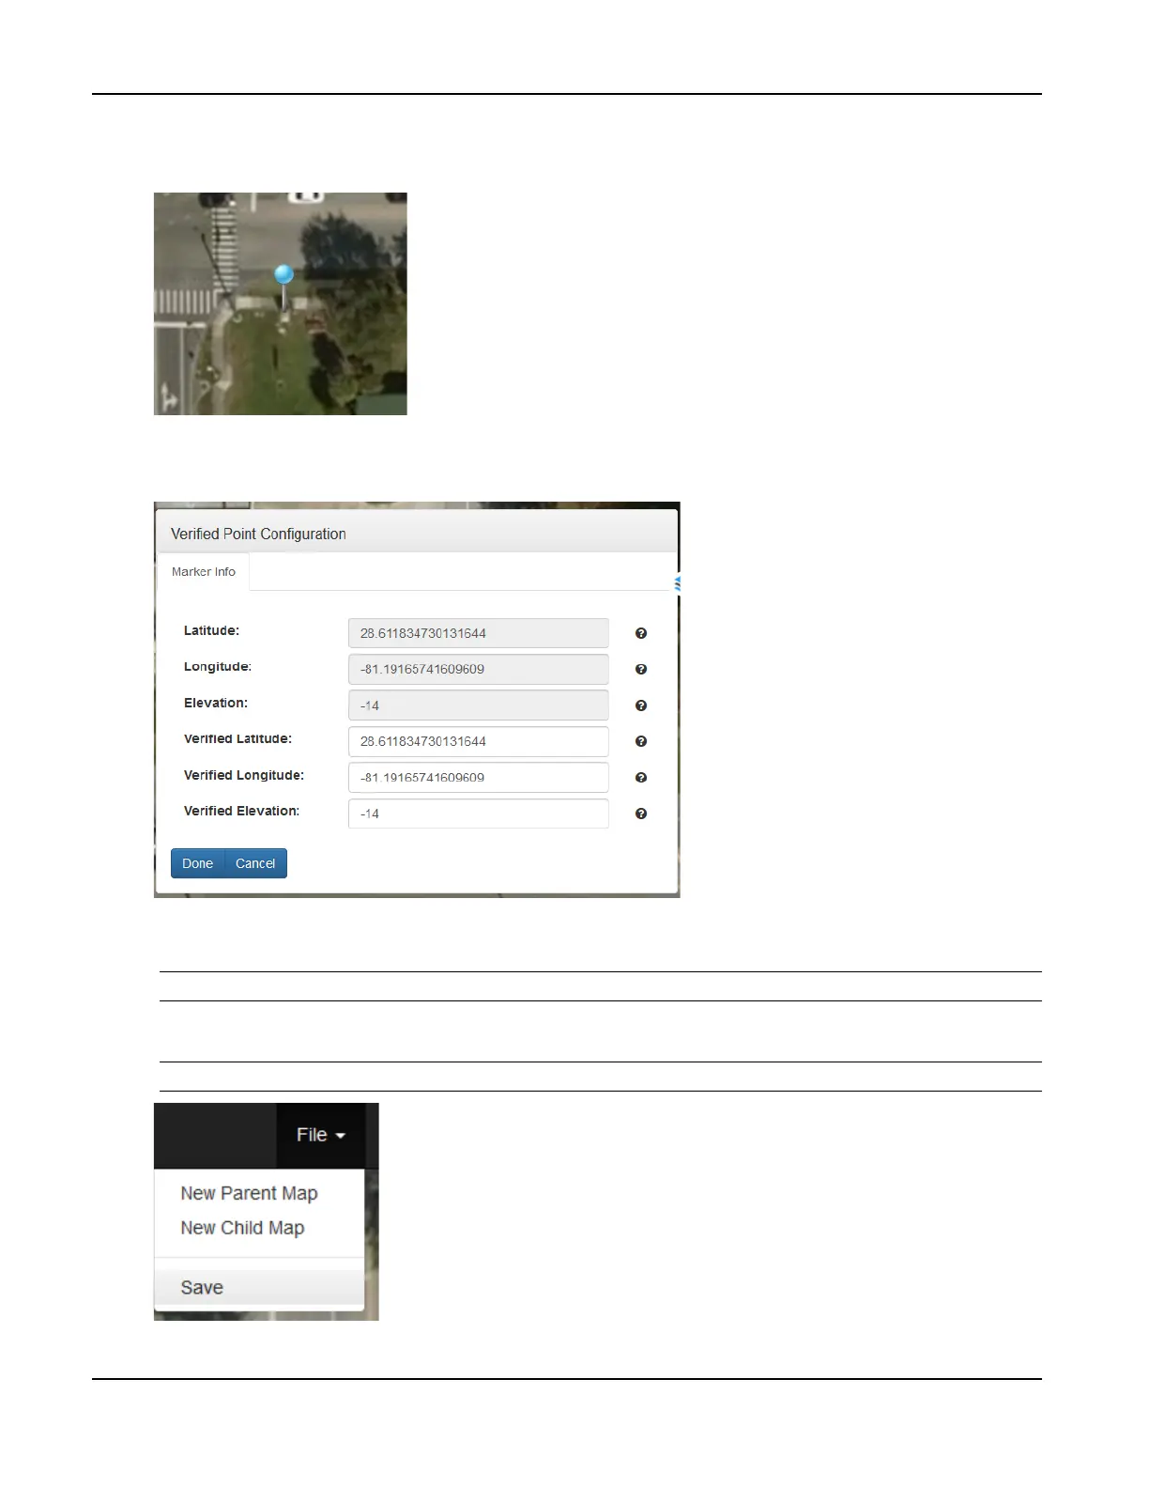Click the Verified Longitude label
The height and width of the screenshot is (1488, 1149).
[x=244, y=775]
